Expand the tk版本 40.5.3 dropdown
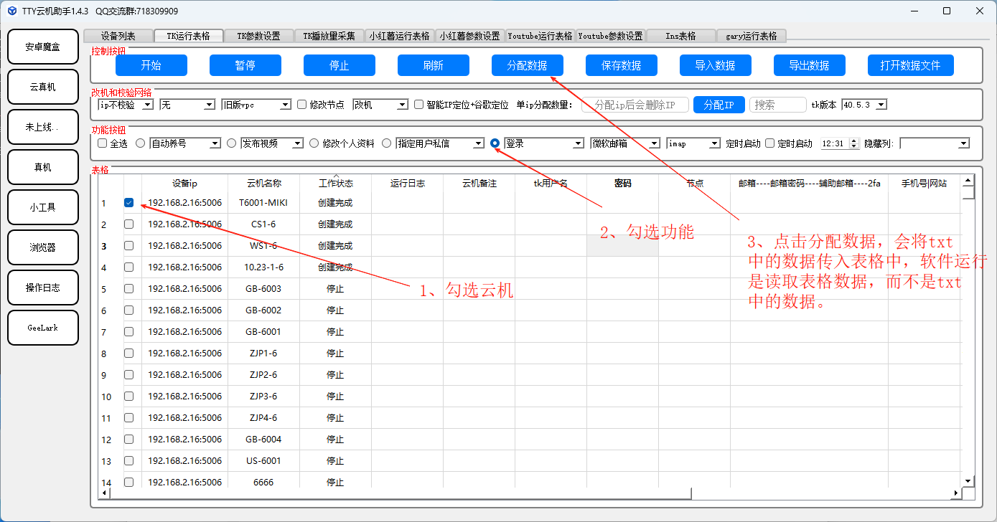Image resolution: width=997 pixels, height=522 pixels. tap(881, 105)
